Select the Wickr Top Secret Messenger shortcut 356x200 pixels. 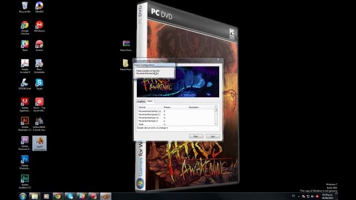point(39,105)
